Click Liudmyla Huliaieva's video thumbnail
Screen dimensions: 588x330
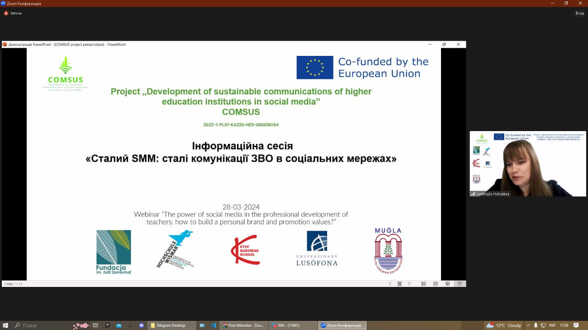click(528, 164)
